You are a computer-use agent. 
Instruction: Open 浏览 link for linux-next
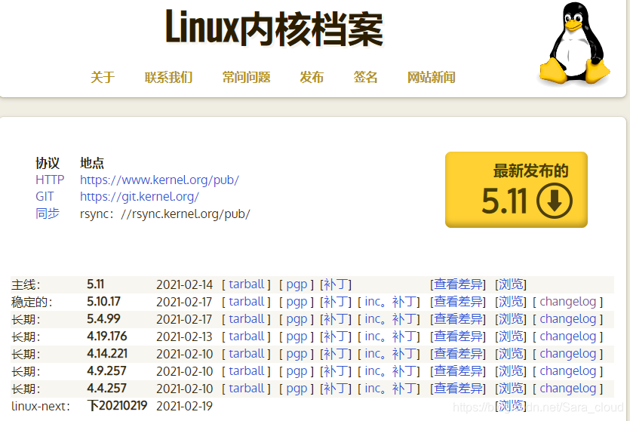511,406
